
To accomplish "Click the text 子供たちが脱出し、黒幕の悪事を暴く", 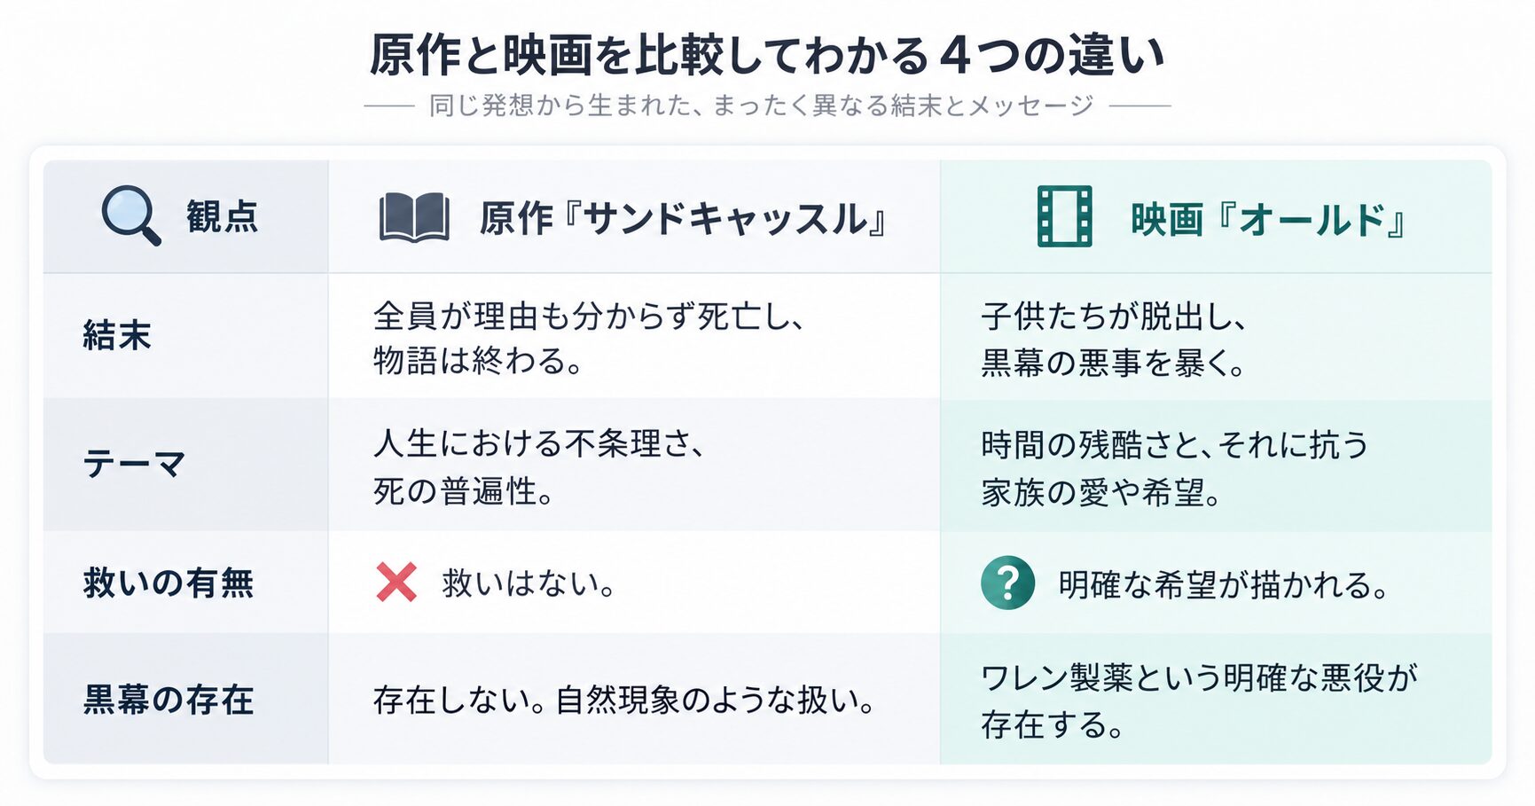I will pyautogui.click(x=1115, y=340).
